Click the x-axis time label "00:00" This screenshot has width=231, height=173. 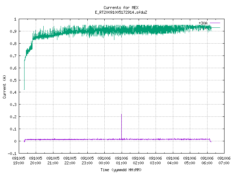[104, 163]
